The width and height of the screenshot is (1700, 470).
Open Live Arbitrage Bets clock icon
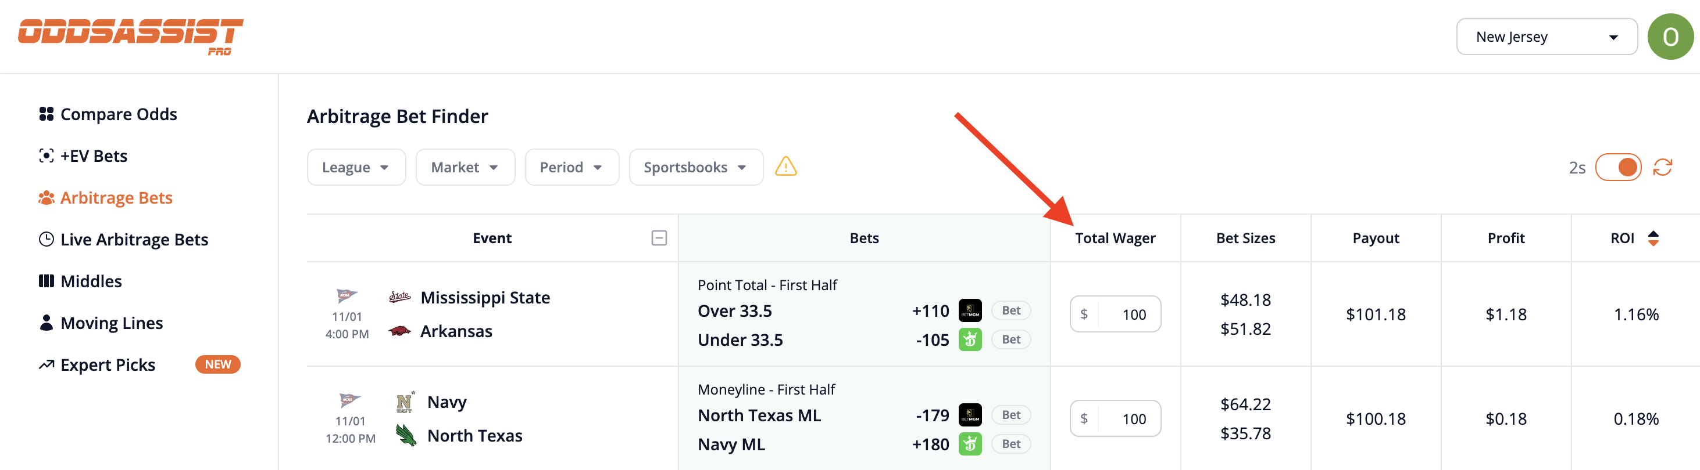coord(46,239)
